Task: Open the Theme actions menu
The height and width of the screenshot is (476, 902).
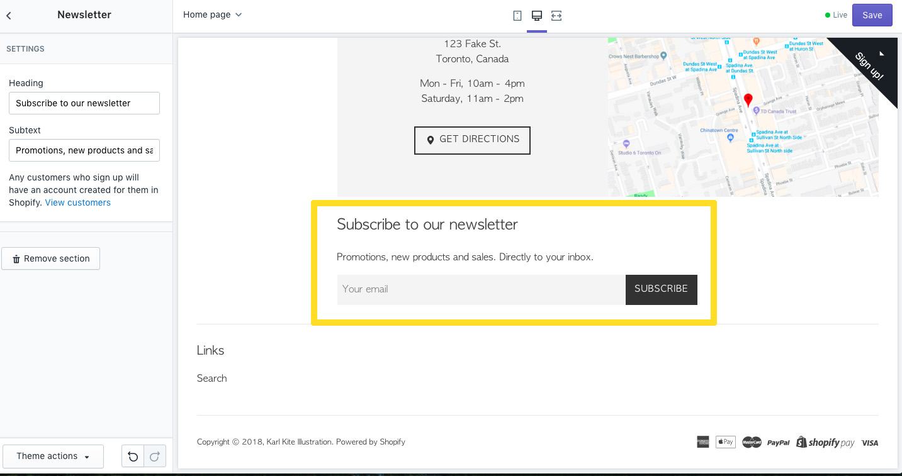Action: coord(53,456)
